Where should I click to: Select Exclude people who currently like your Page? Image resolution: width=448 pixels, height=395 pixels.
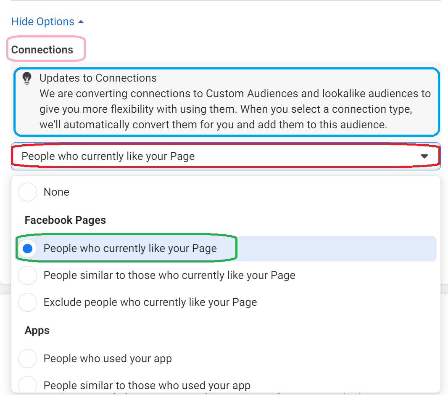pyautogui.click(x=28, y=302)
